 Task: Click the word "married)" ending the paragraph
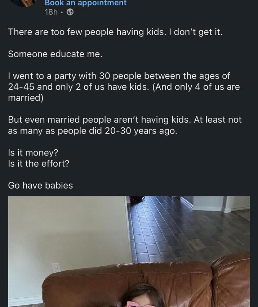(26, 98)
